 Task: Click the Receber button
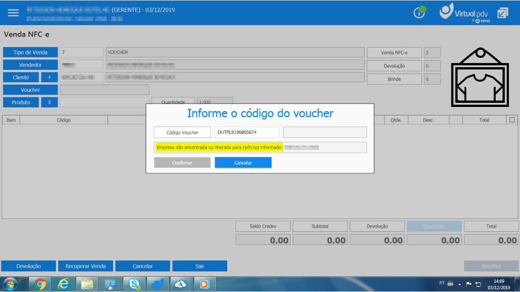(x=491, y=266)
